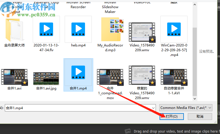Open the Common Media Files type dropdown

tap(186, 108)
